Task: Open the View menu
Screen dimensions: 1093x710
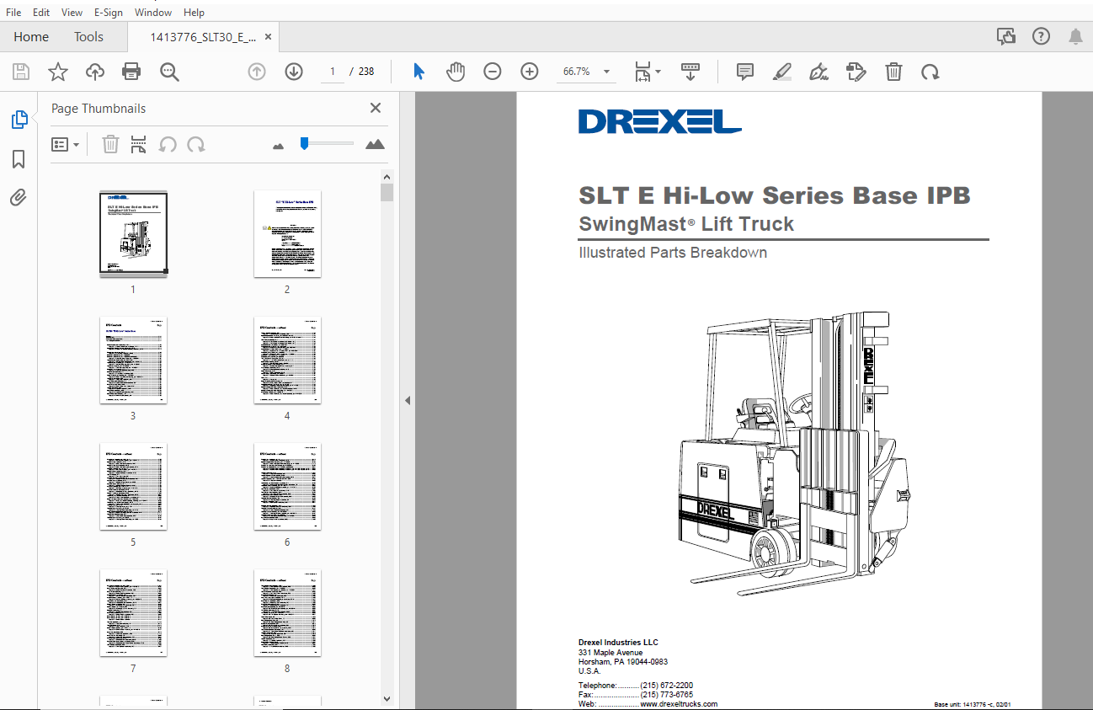Action: 72,13
